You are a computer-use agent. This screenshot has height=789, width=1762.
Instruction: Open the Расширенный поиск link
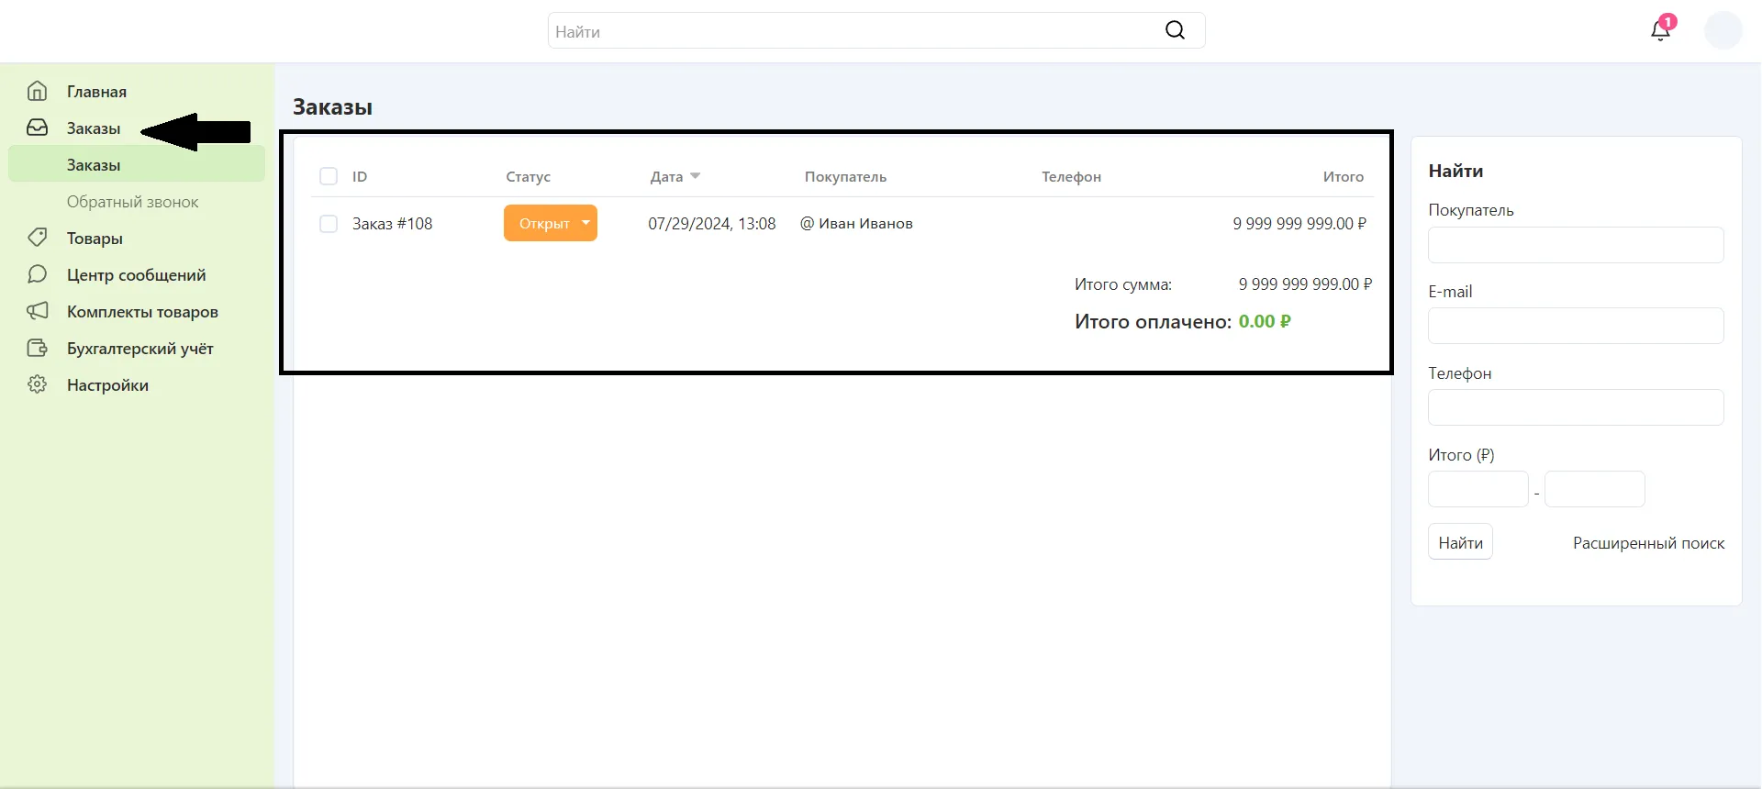[x=1648, y=543]
